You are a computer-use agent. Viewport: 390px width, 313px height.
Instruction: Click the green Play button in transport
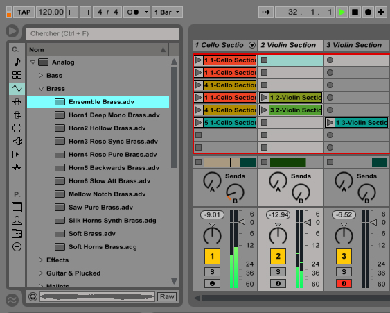(342, 12)
